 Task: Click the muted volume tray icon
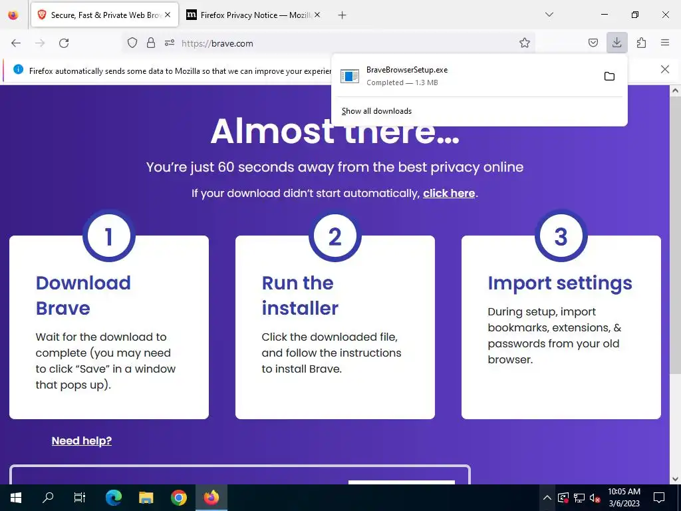(x=595, y=498)
